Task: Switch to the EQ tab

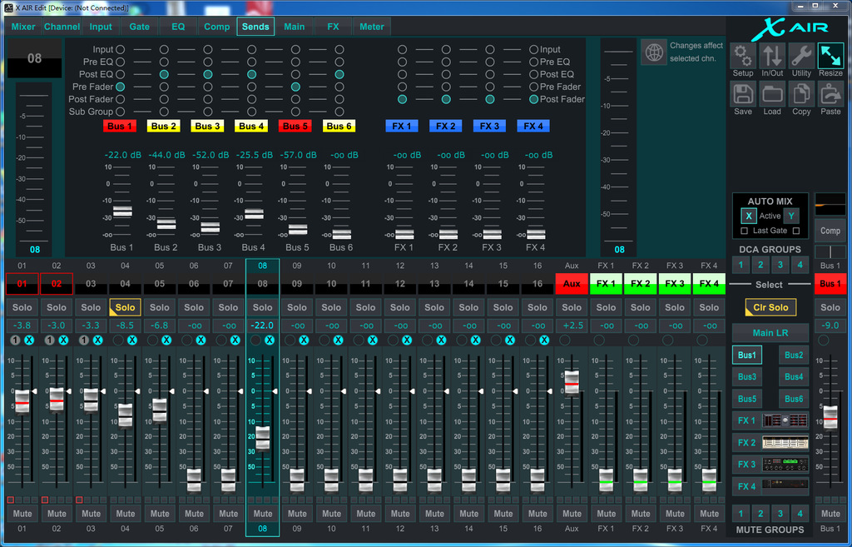Action: 178,27
